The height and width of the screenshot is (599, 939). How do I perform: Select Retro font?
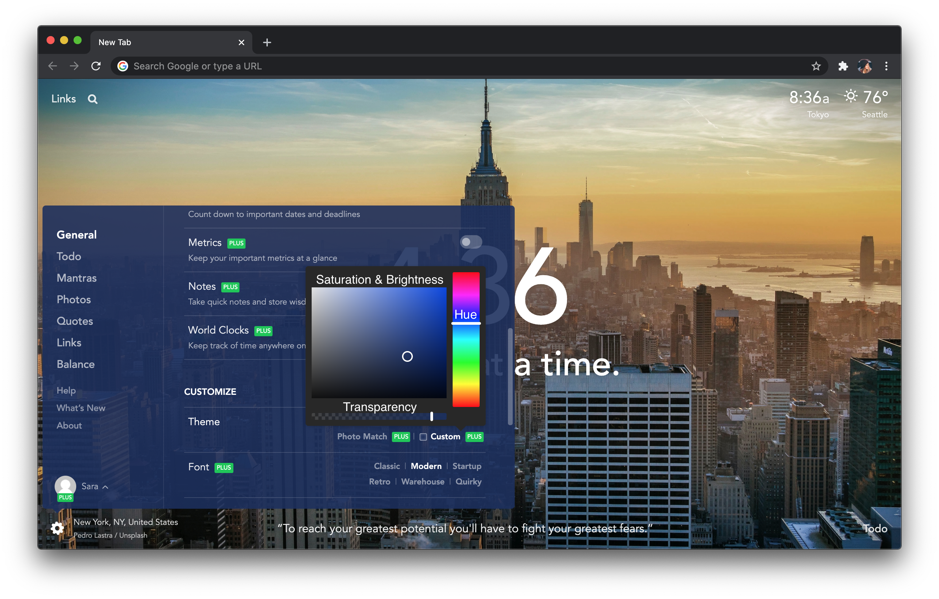click(x=379, y=482)
